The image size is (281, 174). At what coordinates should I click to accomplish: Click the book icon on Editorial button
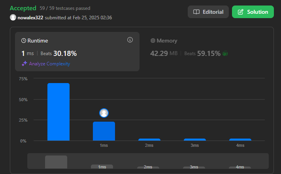(196, 12)
